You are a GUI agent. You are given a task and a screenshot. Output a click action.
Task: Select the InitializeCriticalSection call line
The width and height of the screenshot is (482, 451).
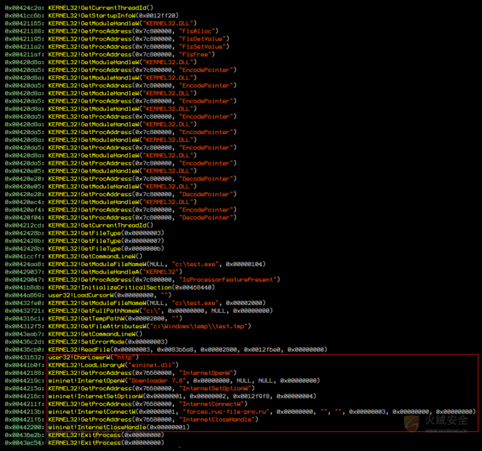pyautogui.click(x=110, y=287)
